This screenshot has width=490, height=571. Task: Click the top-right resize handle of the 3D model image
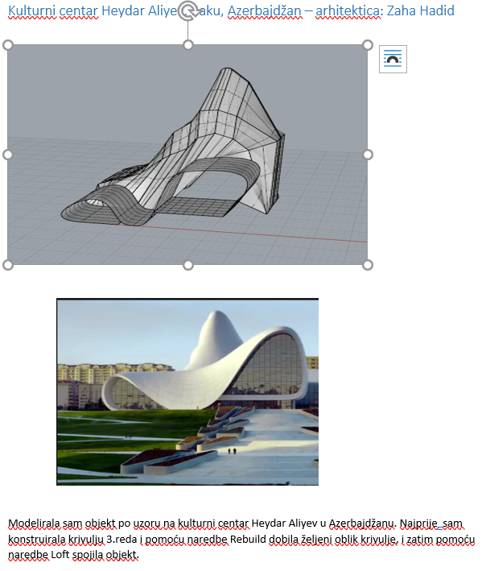[x=368, y=45]
